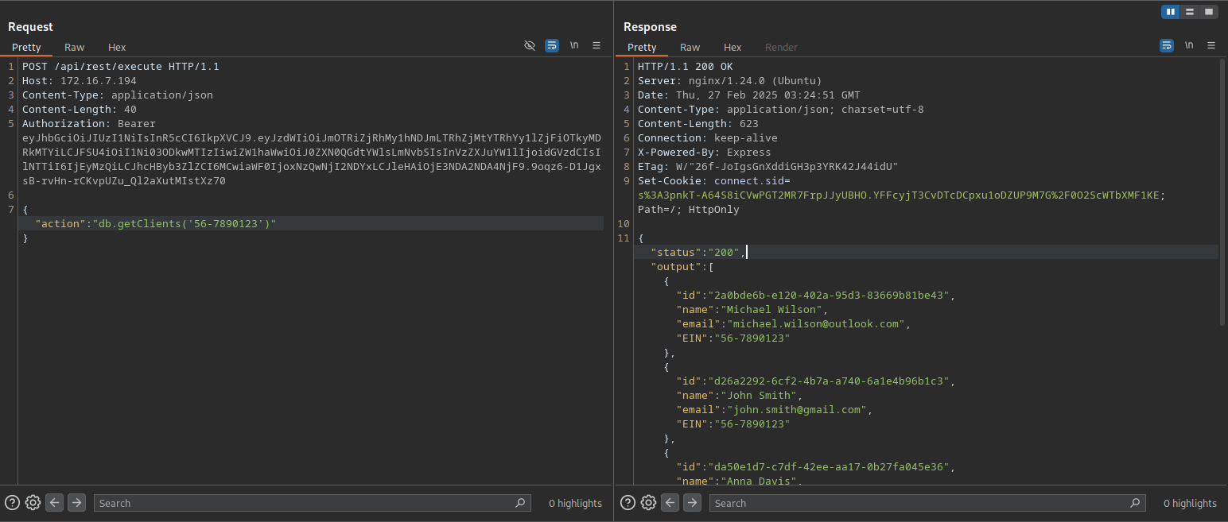The image size is (1228, 522).
Task: Toggle show newline characters in Response panel
Action: (x=1189, y=46)
